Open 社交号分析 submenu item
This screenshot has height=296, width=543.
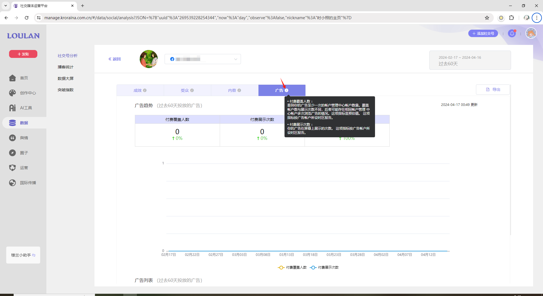tap(68, 56)
